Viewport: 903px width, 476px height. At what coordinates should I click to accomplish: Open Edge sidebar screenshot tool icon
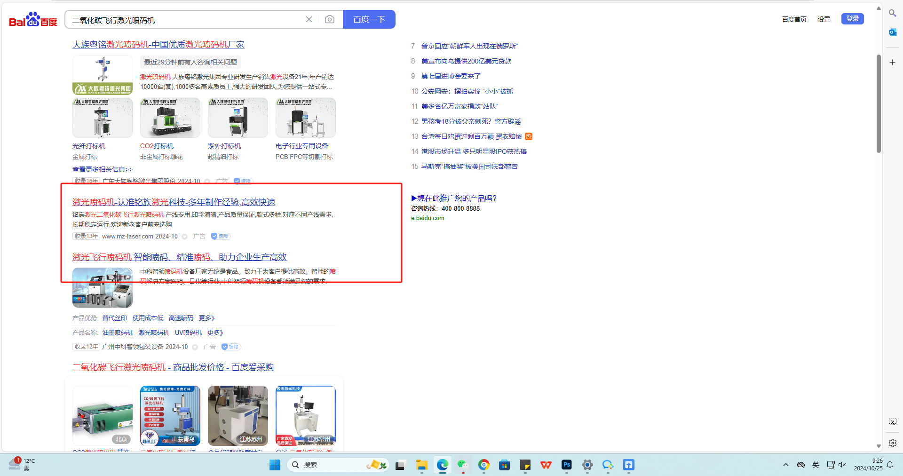click(x=892, y=422)
